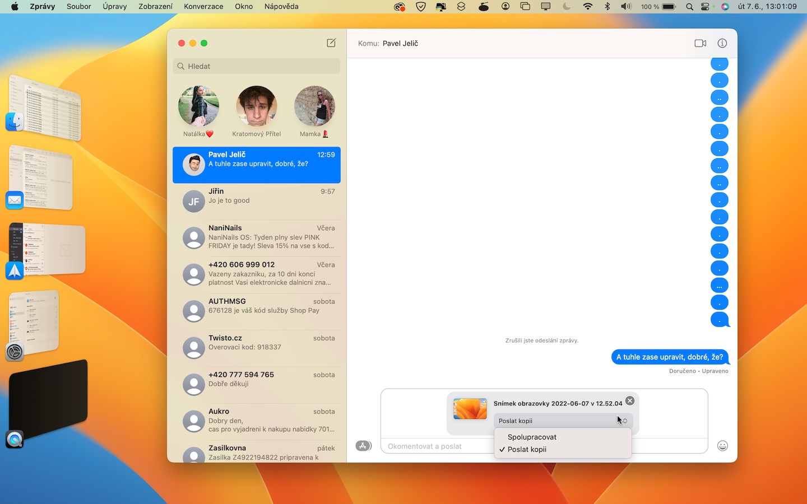The width and height of the screenshot is (807, 504).
Task: Open the Apple menu
Action: point(15,7)
